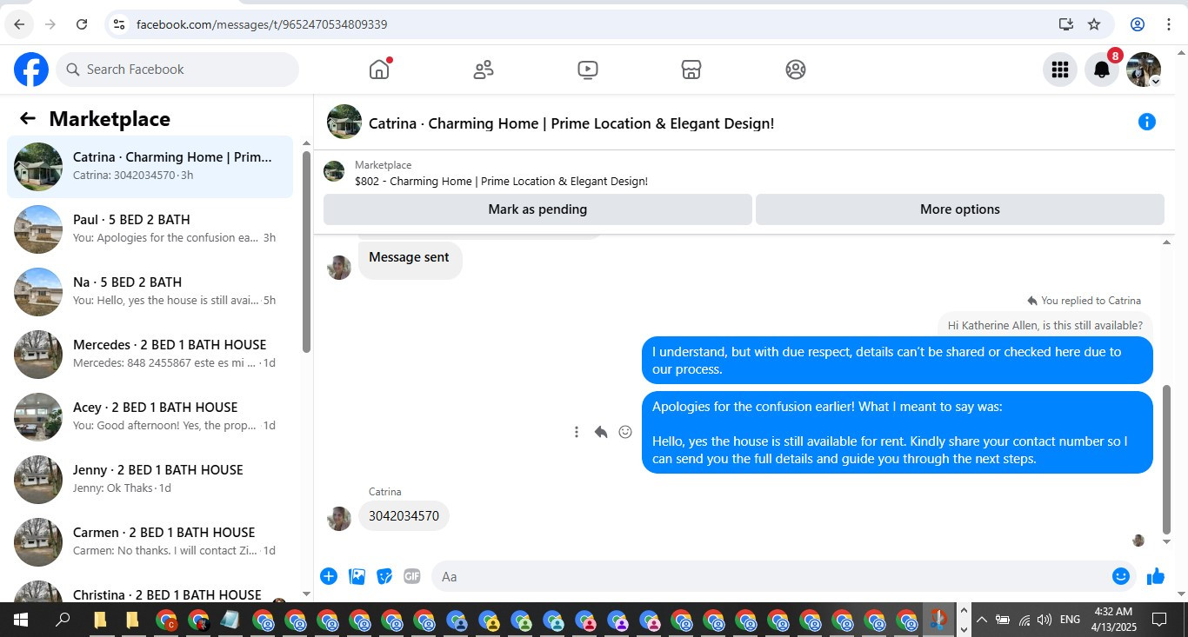The height and width of the screenshot is (637, 1188).
Task: Open the Facebook Home feed icon
Action: click(379, 70)
